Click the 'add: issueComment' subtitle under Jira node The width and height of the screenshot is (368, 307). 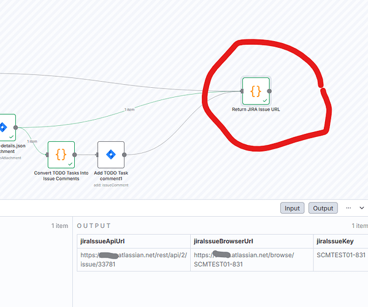(111, 185)
